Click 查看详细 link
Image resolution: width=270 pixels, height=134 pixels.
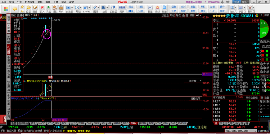click(255, 63)
